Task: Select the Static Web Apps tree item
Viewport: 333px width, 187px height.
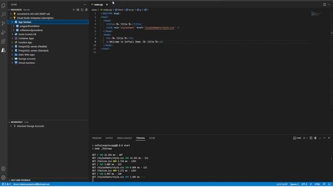Action: coord(27,55)
